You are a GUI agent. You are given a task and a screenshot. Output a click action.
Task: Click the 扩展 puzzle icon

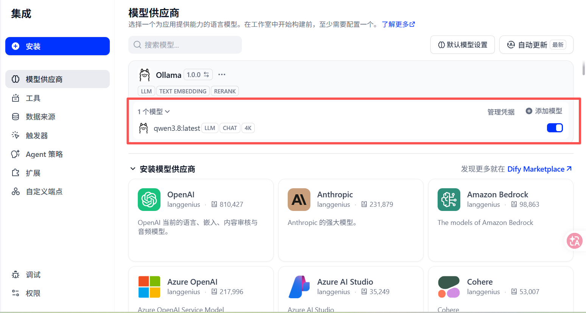tap(16, 173)
